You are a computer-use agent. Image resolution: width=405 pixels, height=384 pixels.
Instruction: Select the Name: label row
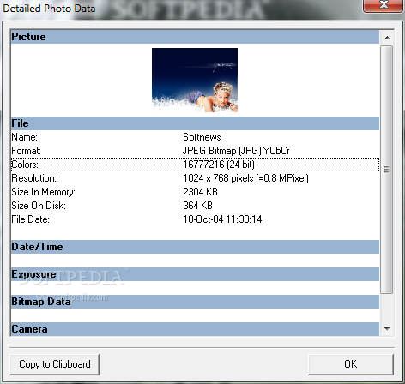pos(195,137)
